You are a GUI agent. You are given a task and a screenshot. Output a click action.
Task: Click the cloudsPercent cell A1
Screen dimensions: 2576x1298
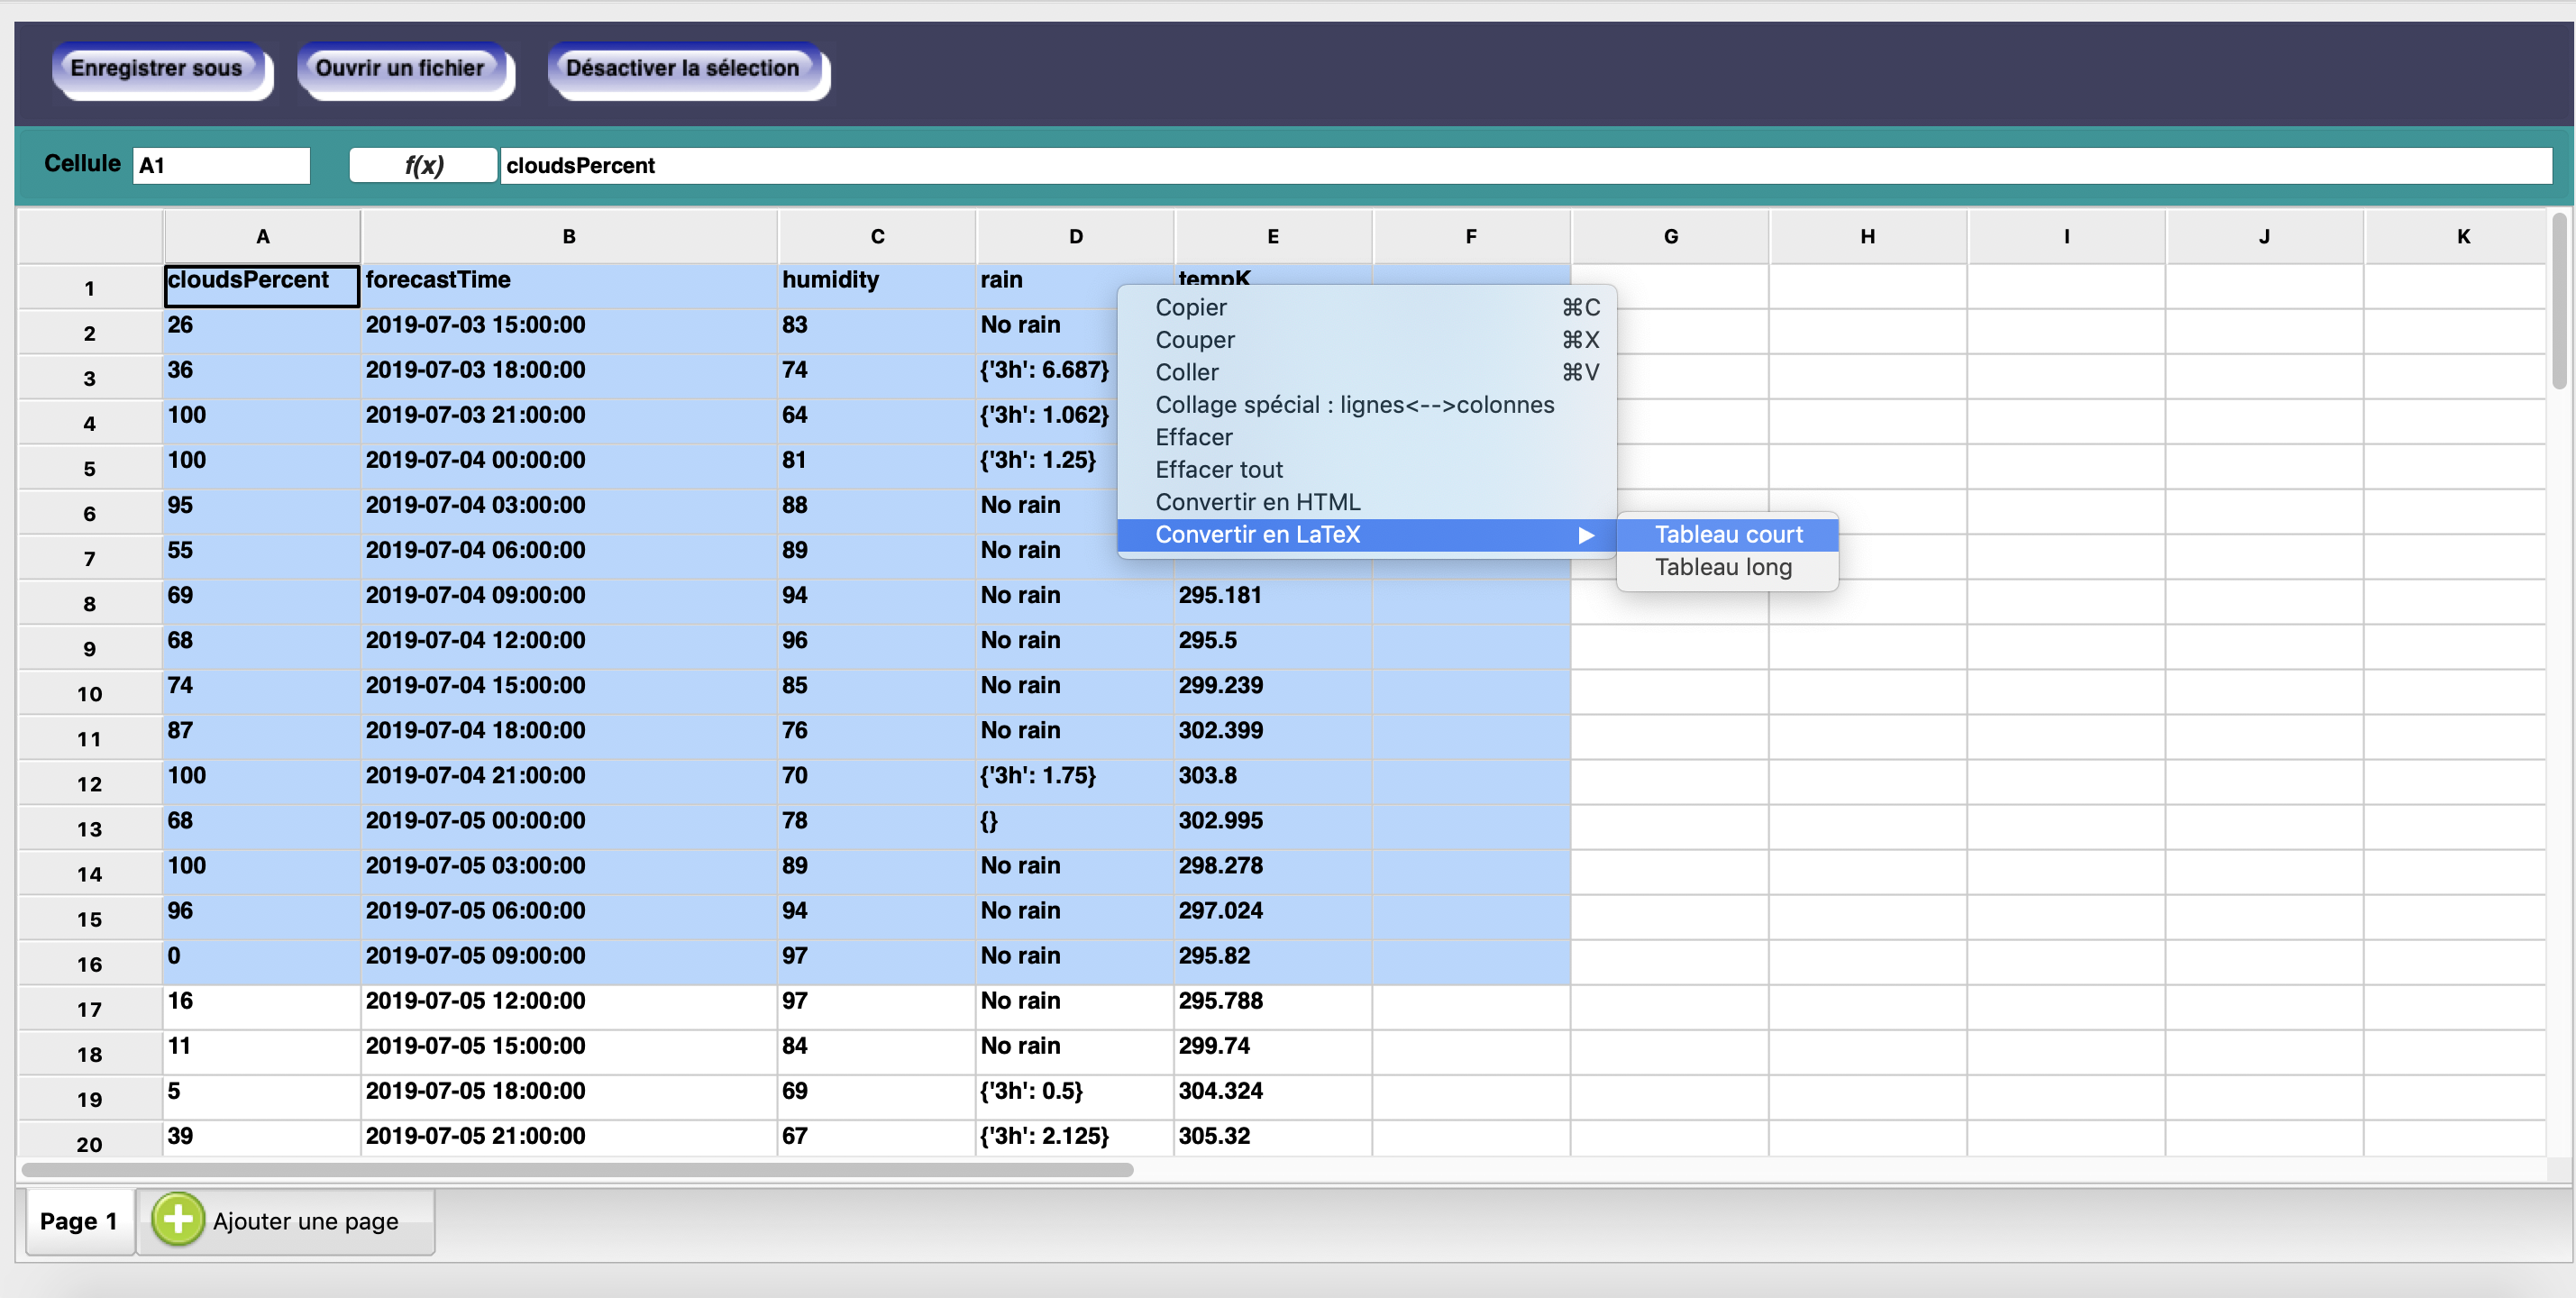point(262,286)
